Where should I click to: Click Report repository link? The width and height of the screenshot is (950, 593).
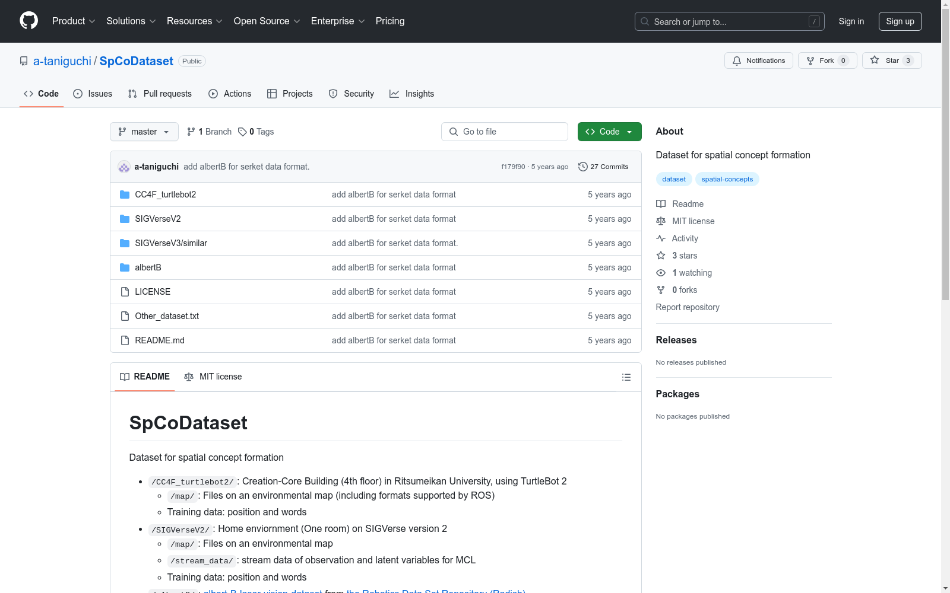pyautogui.click(x=688, y=307)
